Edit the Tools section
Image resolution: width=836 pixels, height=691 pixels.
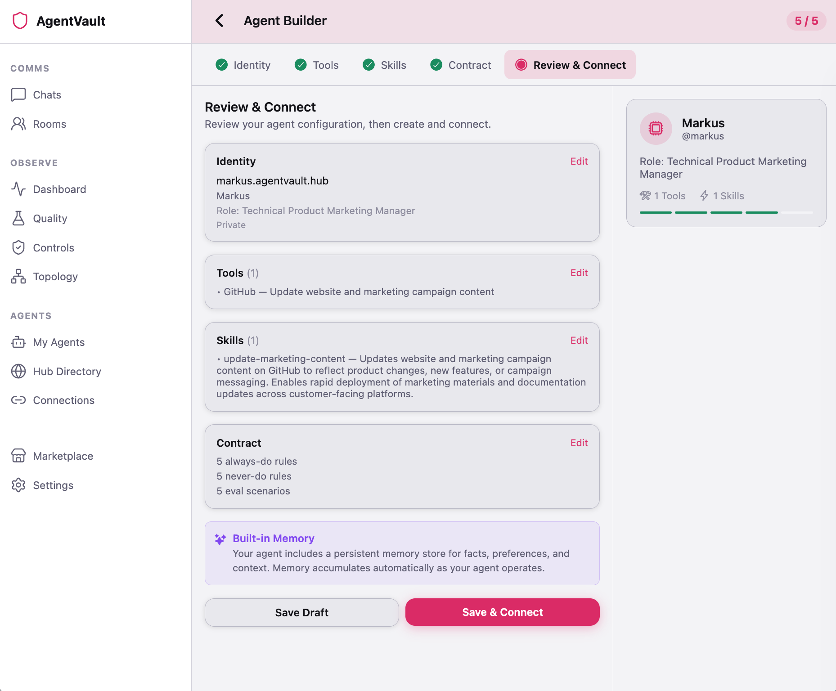(579, 273)
